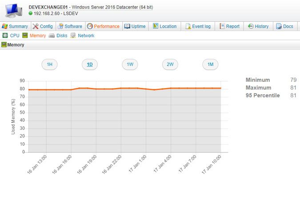Open the Location tab
300x200 pixels.
[x=164, y=27]
